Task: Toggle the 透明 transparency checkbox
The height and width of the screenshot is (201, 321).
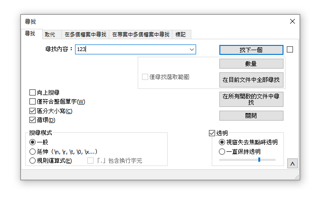Action: click(x=212, y=133)
